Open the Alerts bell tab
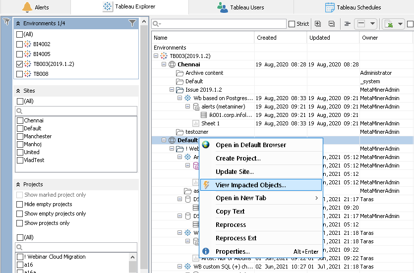 tap(35, 7)
